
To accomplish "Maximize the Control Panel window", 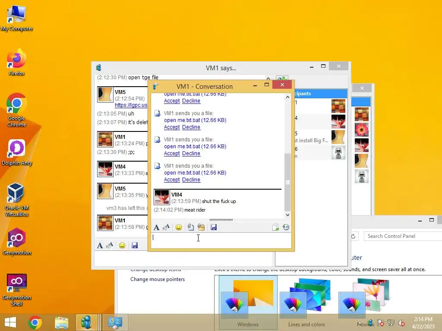I will click(432, 220).
